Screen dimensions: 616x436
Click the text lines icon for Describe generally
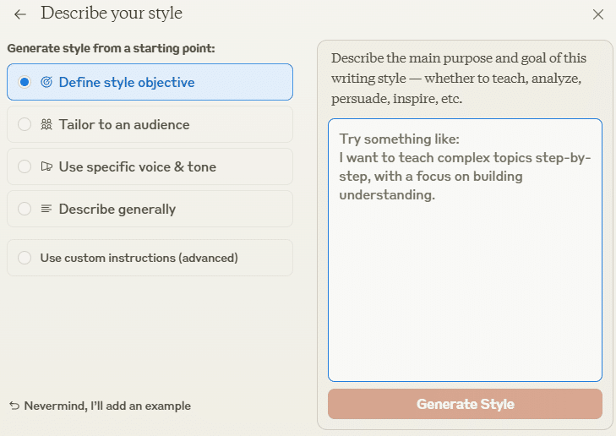[x=46, y=209]
